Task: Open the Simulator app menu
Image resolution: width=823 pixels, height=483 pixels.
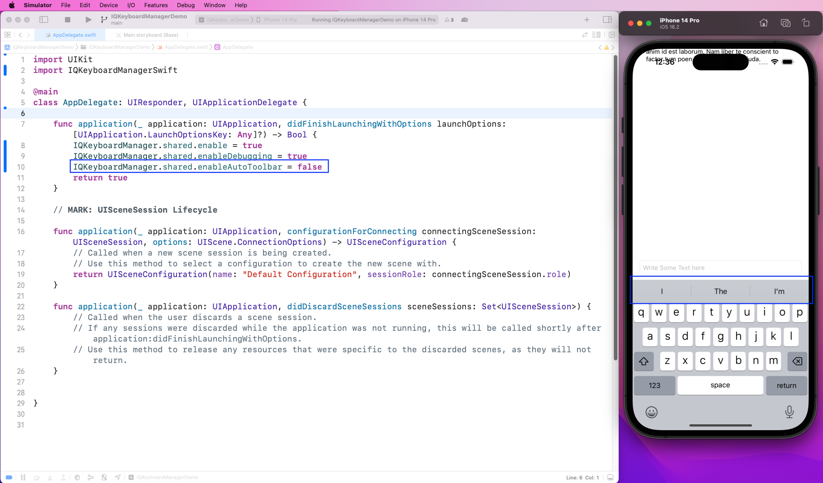Action: tap(38, 5)
